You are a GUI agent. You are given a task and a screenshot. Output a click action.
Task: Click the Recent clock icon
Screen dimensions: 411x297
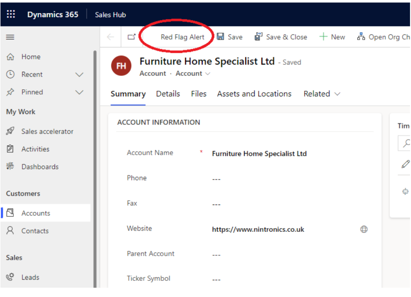pos(10,74)
